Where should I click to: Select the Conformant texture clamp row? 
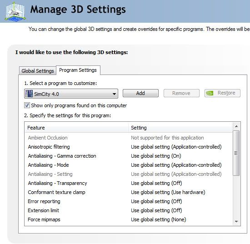tap(129, 192)
